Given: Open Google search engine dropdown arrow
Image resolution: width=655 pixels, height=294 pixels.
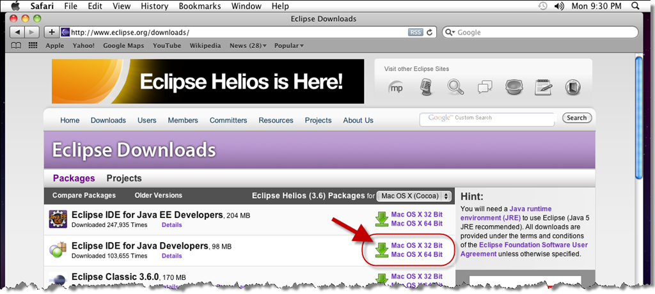Looking at the screenshot, I should point(451,33).
